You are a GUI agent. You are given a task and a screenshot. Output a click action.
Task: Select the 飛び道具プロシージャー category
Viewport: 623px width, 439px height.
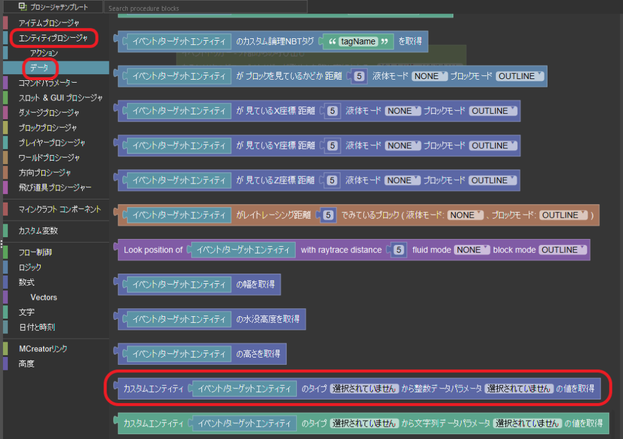pos(55,187)
